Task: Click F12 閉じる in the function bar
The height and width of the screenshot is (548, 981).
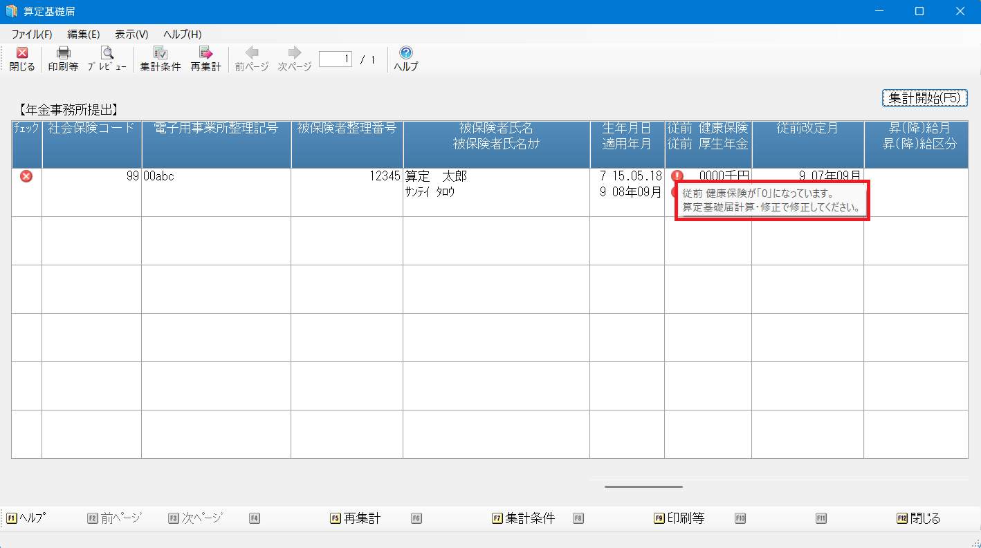Action: (x=919, y=518)
